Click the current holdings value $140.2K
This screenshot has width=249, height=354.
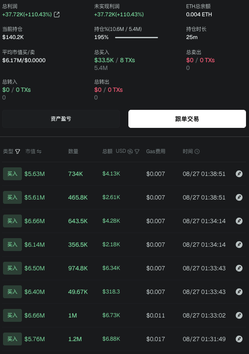click(13, 37)
